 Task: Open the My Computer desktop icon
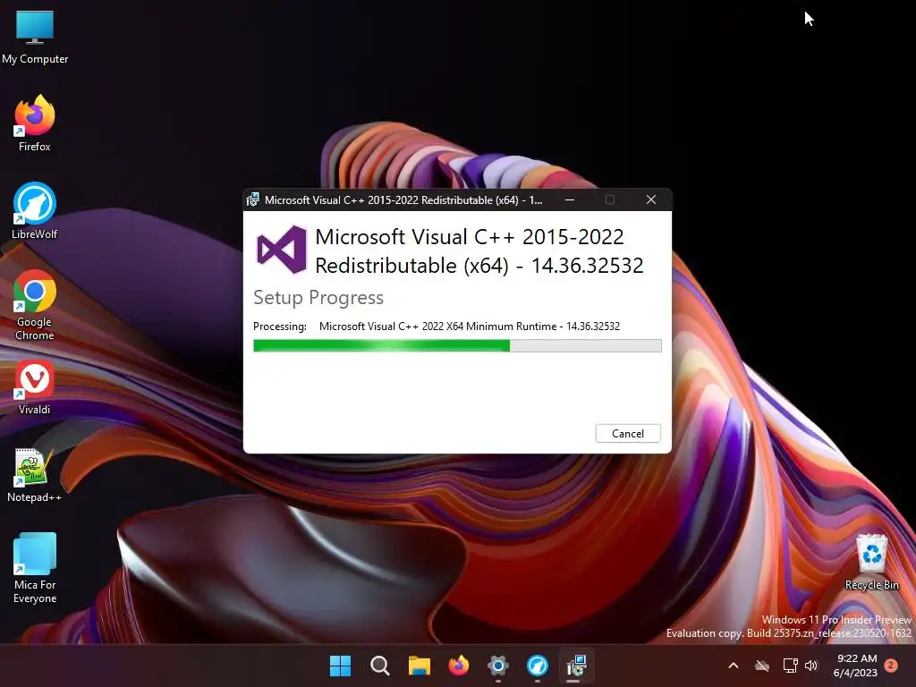(x=35, y=36)
